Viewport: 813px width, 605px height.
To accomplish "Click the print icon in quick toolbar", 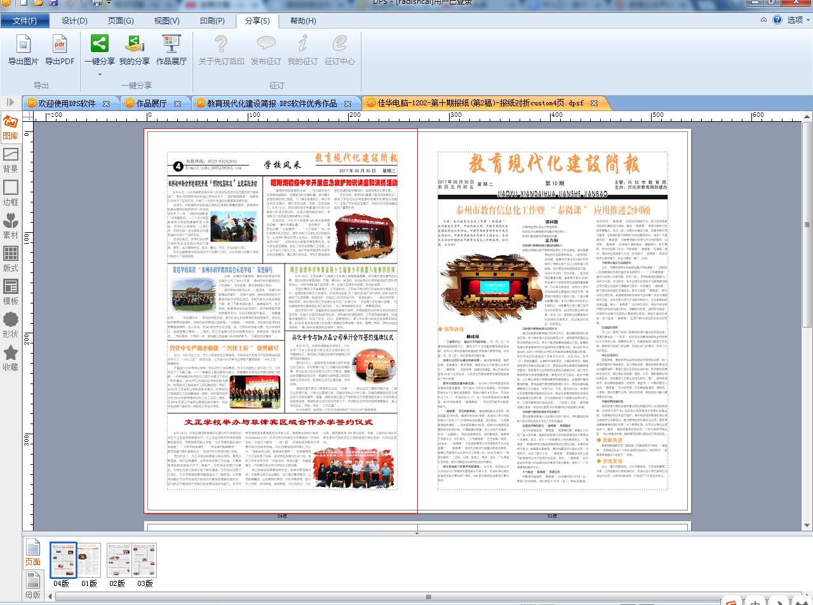I will (x=98, y=3).
